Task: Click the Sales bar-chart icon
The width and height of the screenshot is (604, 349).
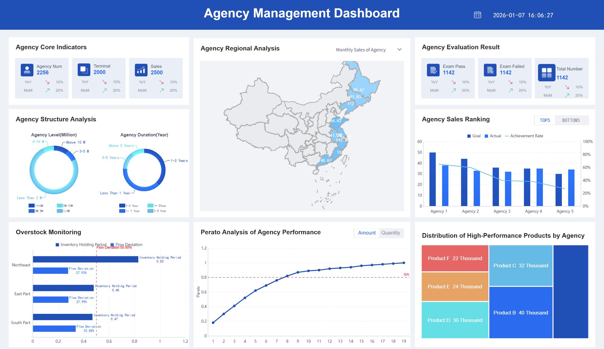Action: tap(141, 70)
